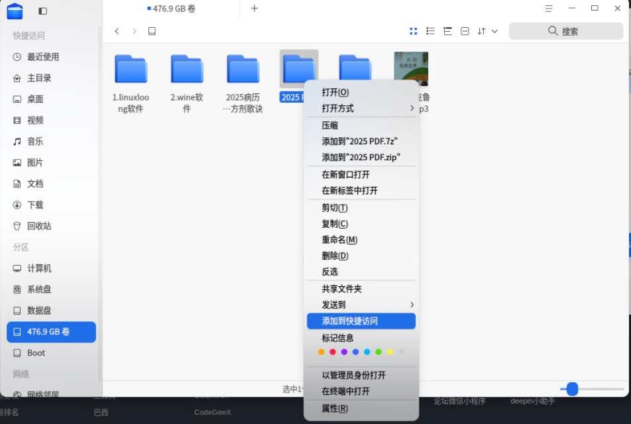The height and width of the screenshot is (424, 631).
Task: Switch to icon grid view
Action: point(413,30)
